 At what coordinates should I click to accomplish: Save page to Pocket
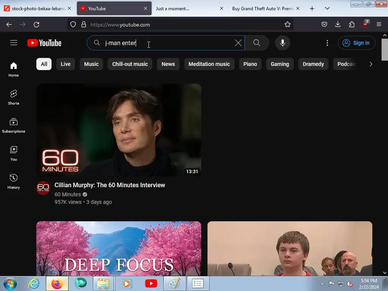(x=324, y=25)
